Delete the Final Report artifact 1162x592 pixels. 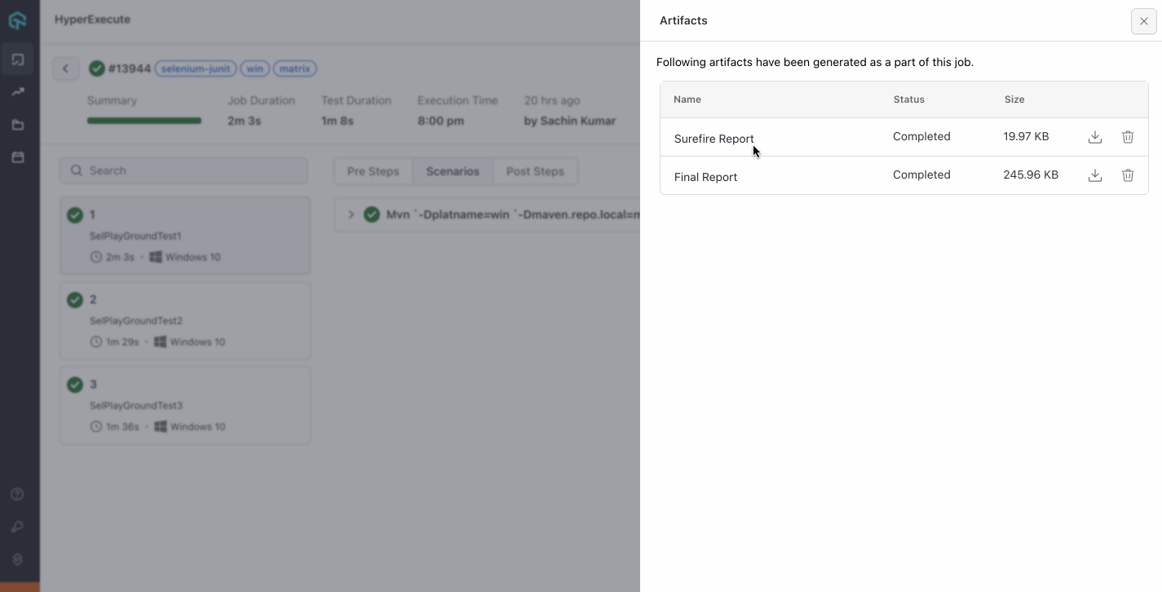click(x=1128, y=175)
